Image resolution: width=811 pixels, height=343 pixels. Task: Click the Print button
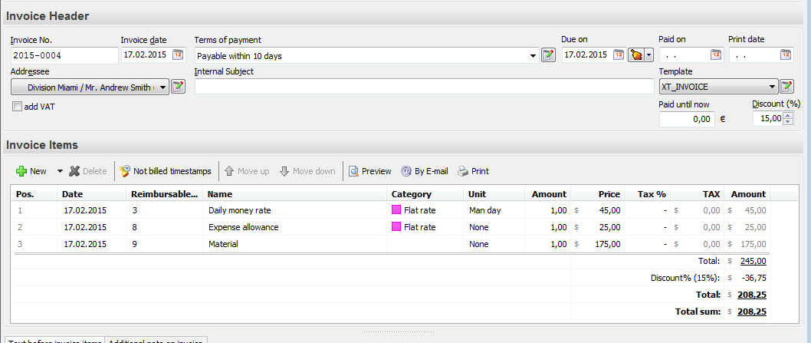click(x=473, y=171)
